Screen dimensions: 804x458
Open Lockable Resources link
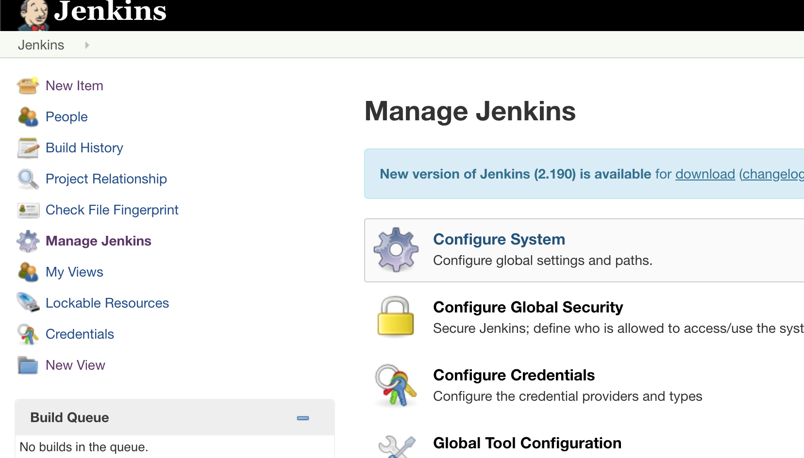[107, 303]
